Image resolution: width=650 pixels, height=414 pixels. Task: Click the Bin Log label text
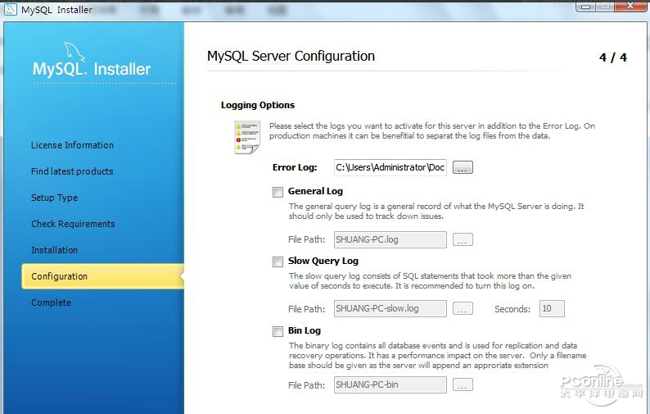tap(305, 330)
